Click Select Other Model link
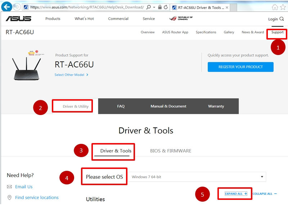Screen dimensions: 288x211 [71, 75]
